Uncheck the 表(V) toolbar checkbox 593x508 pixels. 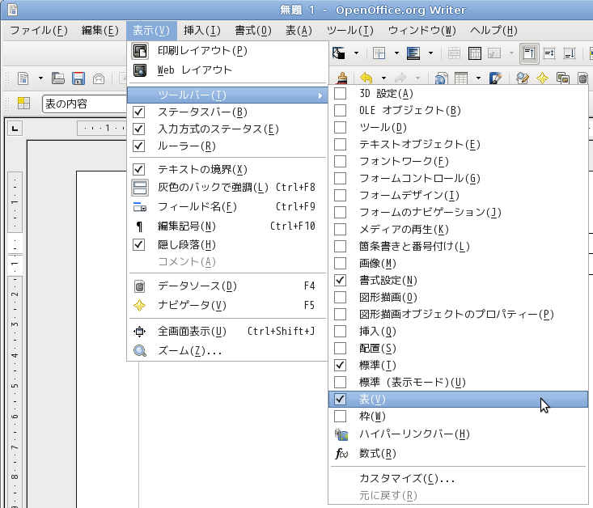click(x=341, y=399)
